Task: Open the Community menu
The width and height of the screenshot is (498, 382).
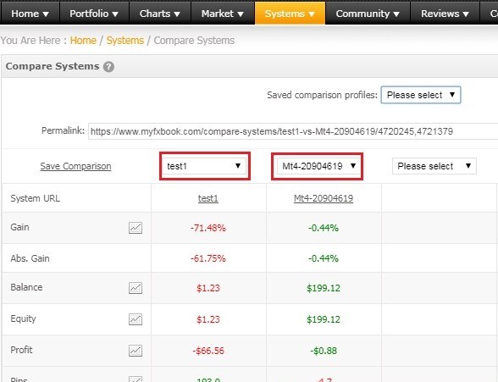Action: [x=368, y=14]
